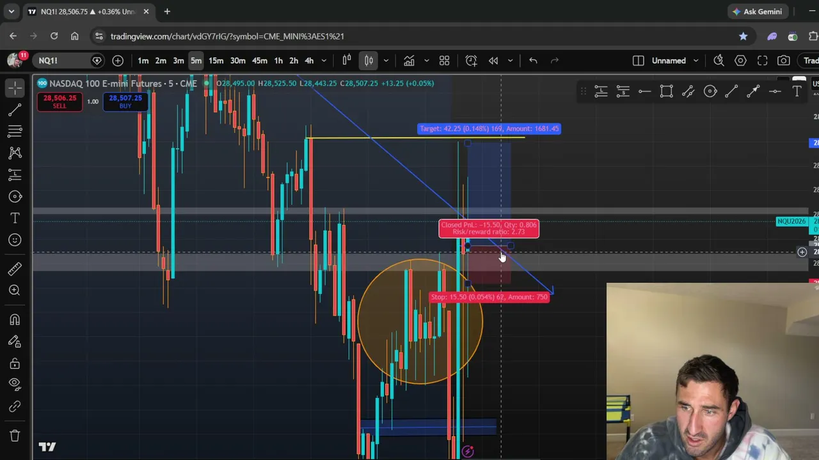Expand the timeframe interval dropdown
Image resolution: width=819 pixels, height=460 pixels.
click(x=324, y=61)
